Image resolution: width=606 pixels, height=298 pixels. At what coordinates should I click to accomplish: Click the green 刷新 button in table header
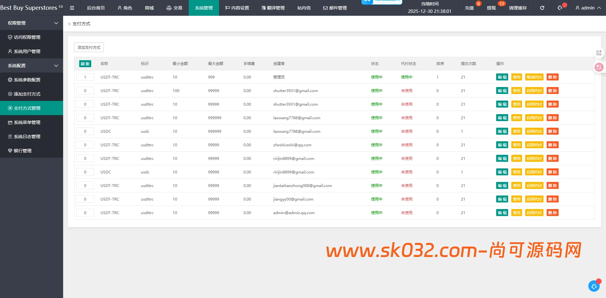(85, 64)
